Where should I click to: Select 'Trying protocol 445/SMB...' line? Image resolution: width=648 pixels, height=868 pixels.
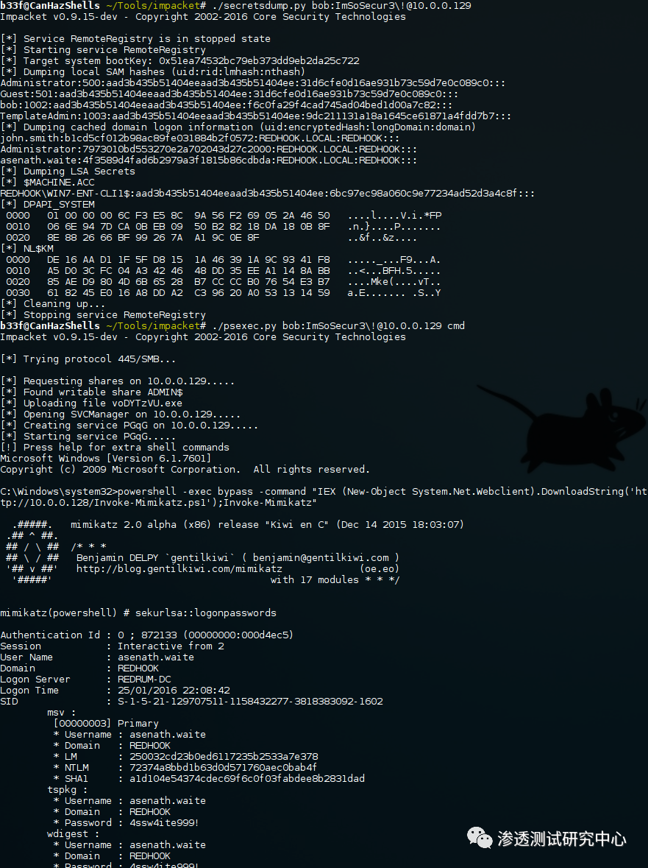88,359
